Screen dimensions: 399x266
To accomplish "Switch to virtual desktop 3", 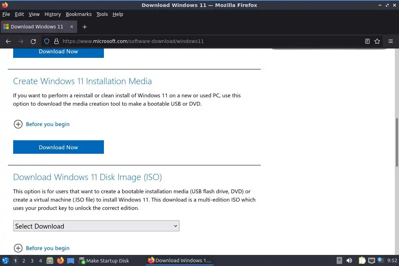I will 32,261.
